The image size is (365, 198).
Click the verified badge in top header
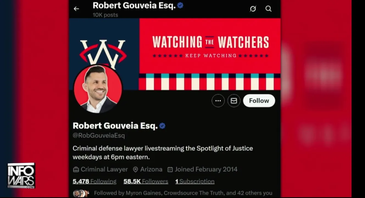tap(180, 5)
